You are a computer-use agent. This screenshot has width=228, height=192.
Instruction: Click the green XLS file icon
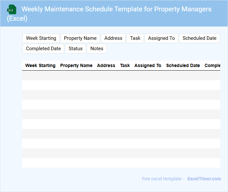[11, 9]
